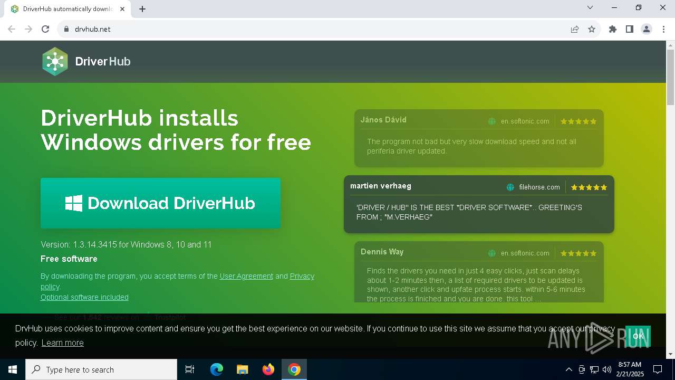Click en.softonic.com on János Dávid's review
Viewport: 675px width, 380px height.
[525, 121]
